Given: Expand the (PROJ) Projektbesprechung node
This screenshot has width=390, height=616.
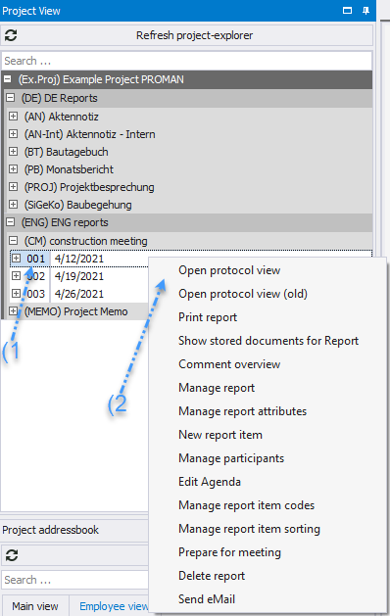Looking at the screenshot, I should [x=14, y=187].
